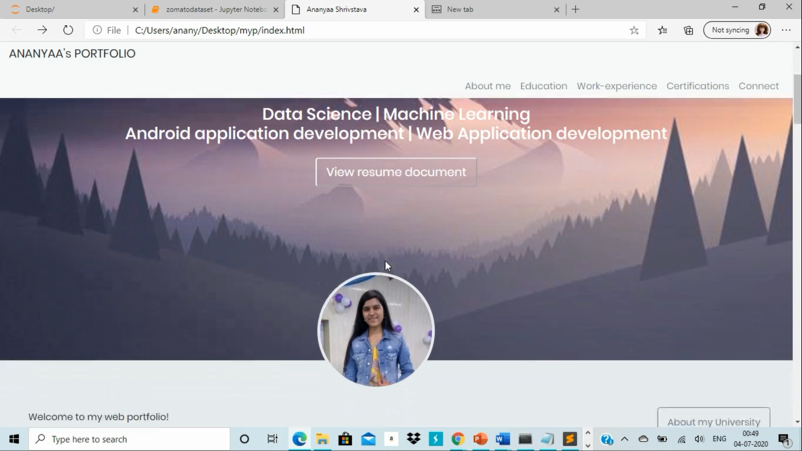Click View resume document button
Screen dimensions: 802x451
396,172
